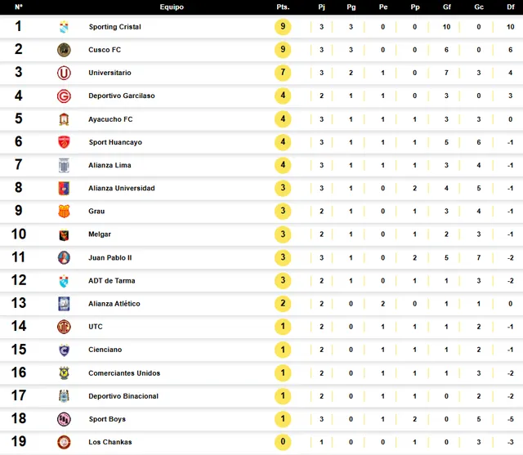Select the Cienciano crest icon
Viewport: 523px width, 455px height.
(x=64, y=350)
